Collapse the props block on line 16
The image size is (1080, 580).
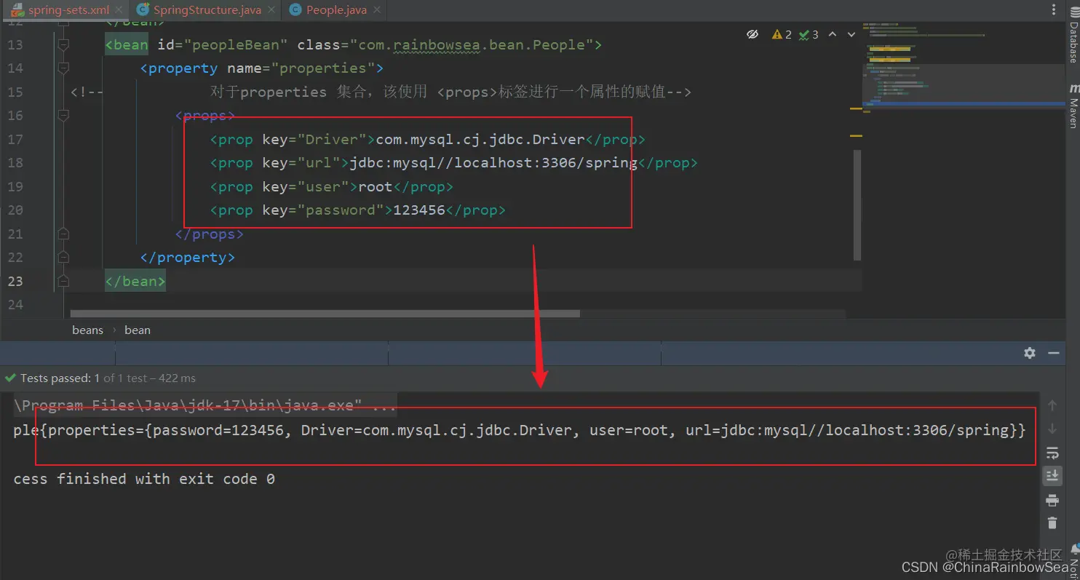(63, 116)
